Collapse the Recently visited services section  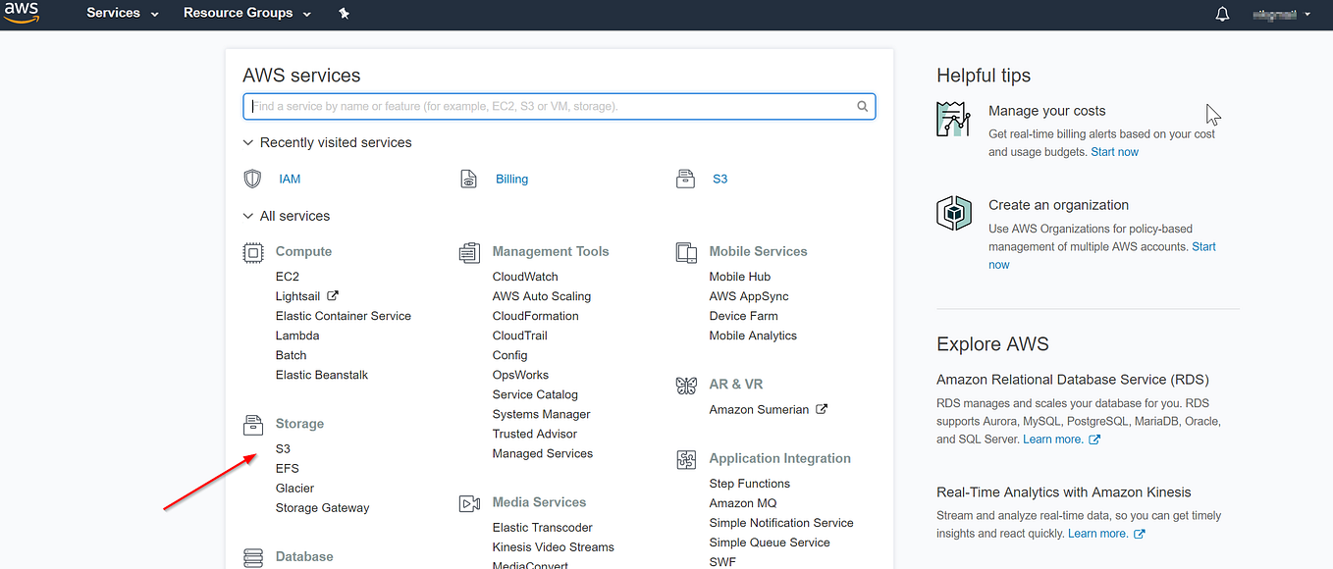[248, 142]
